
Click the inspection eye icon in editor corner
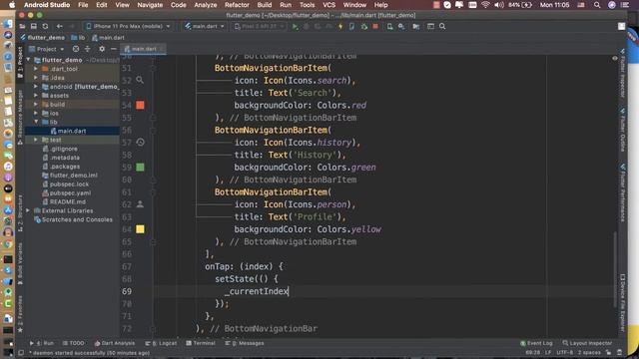615,58
